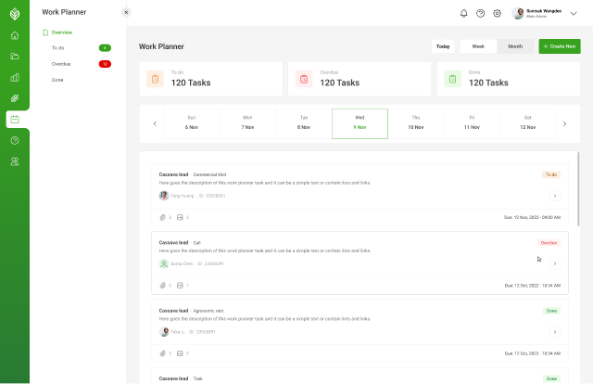
Task: Open the Overdue list in the side panel
Action: point(61,64)
